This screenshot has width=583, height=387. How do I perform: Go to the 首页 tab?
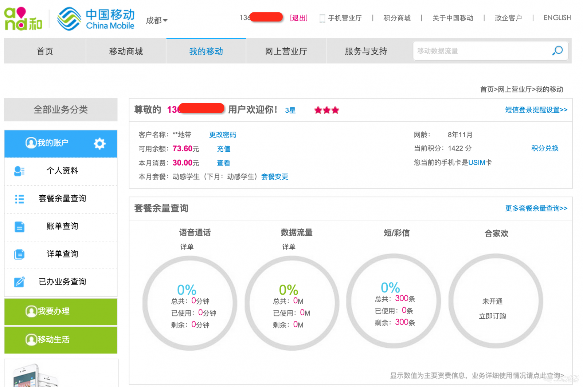coord(45,51)
